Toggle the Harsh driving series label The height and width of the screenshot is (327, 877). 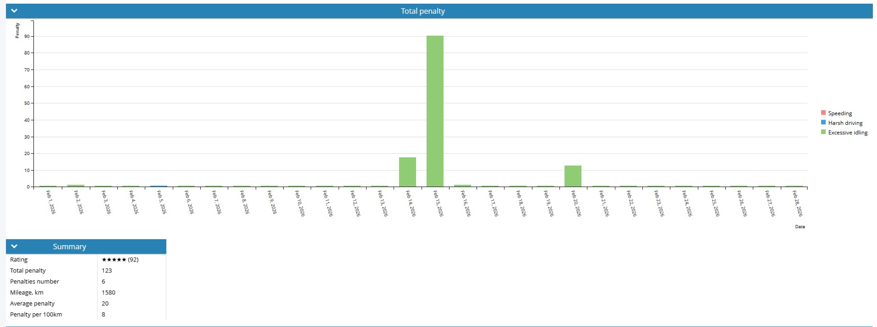845,123
